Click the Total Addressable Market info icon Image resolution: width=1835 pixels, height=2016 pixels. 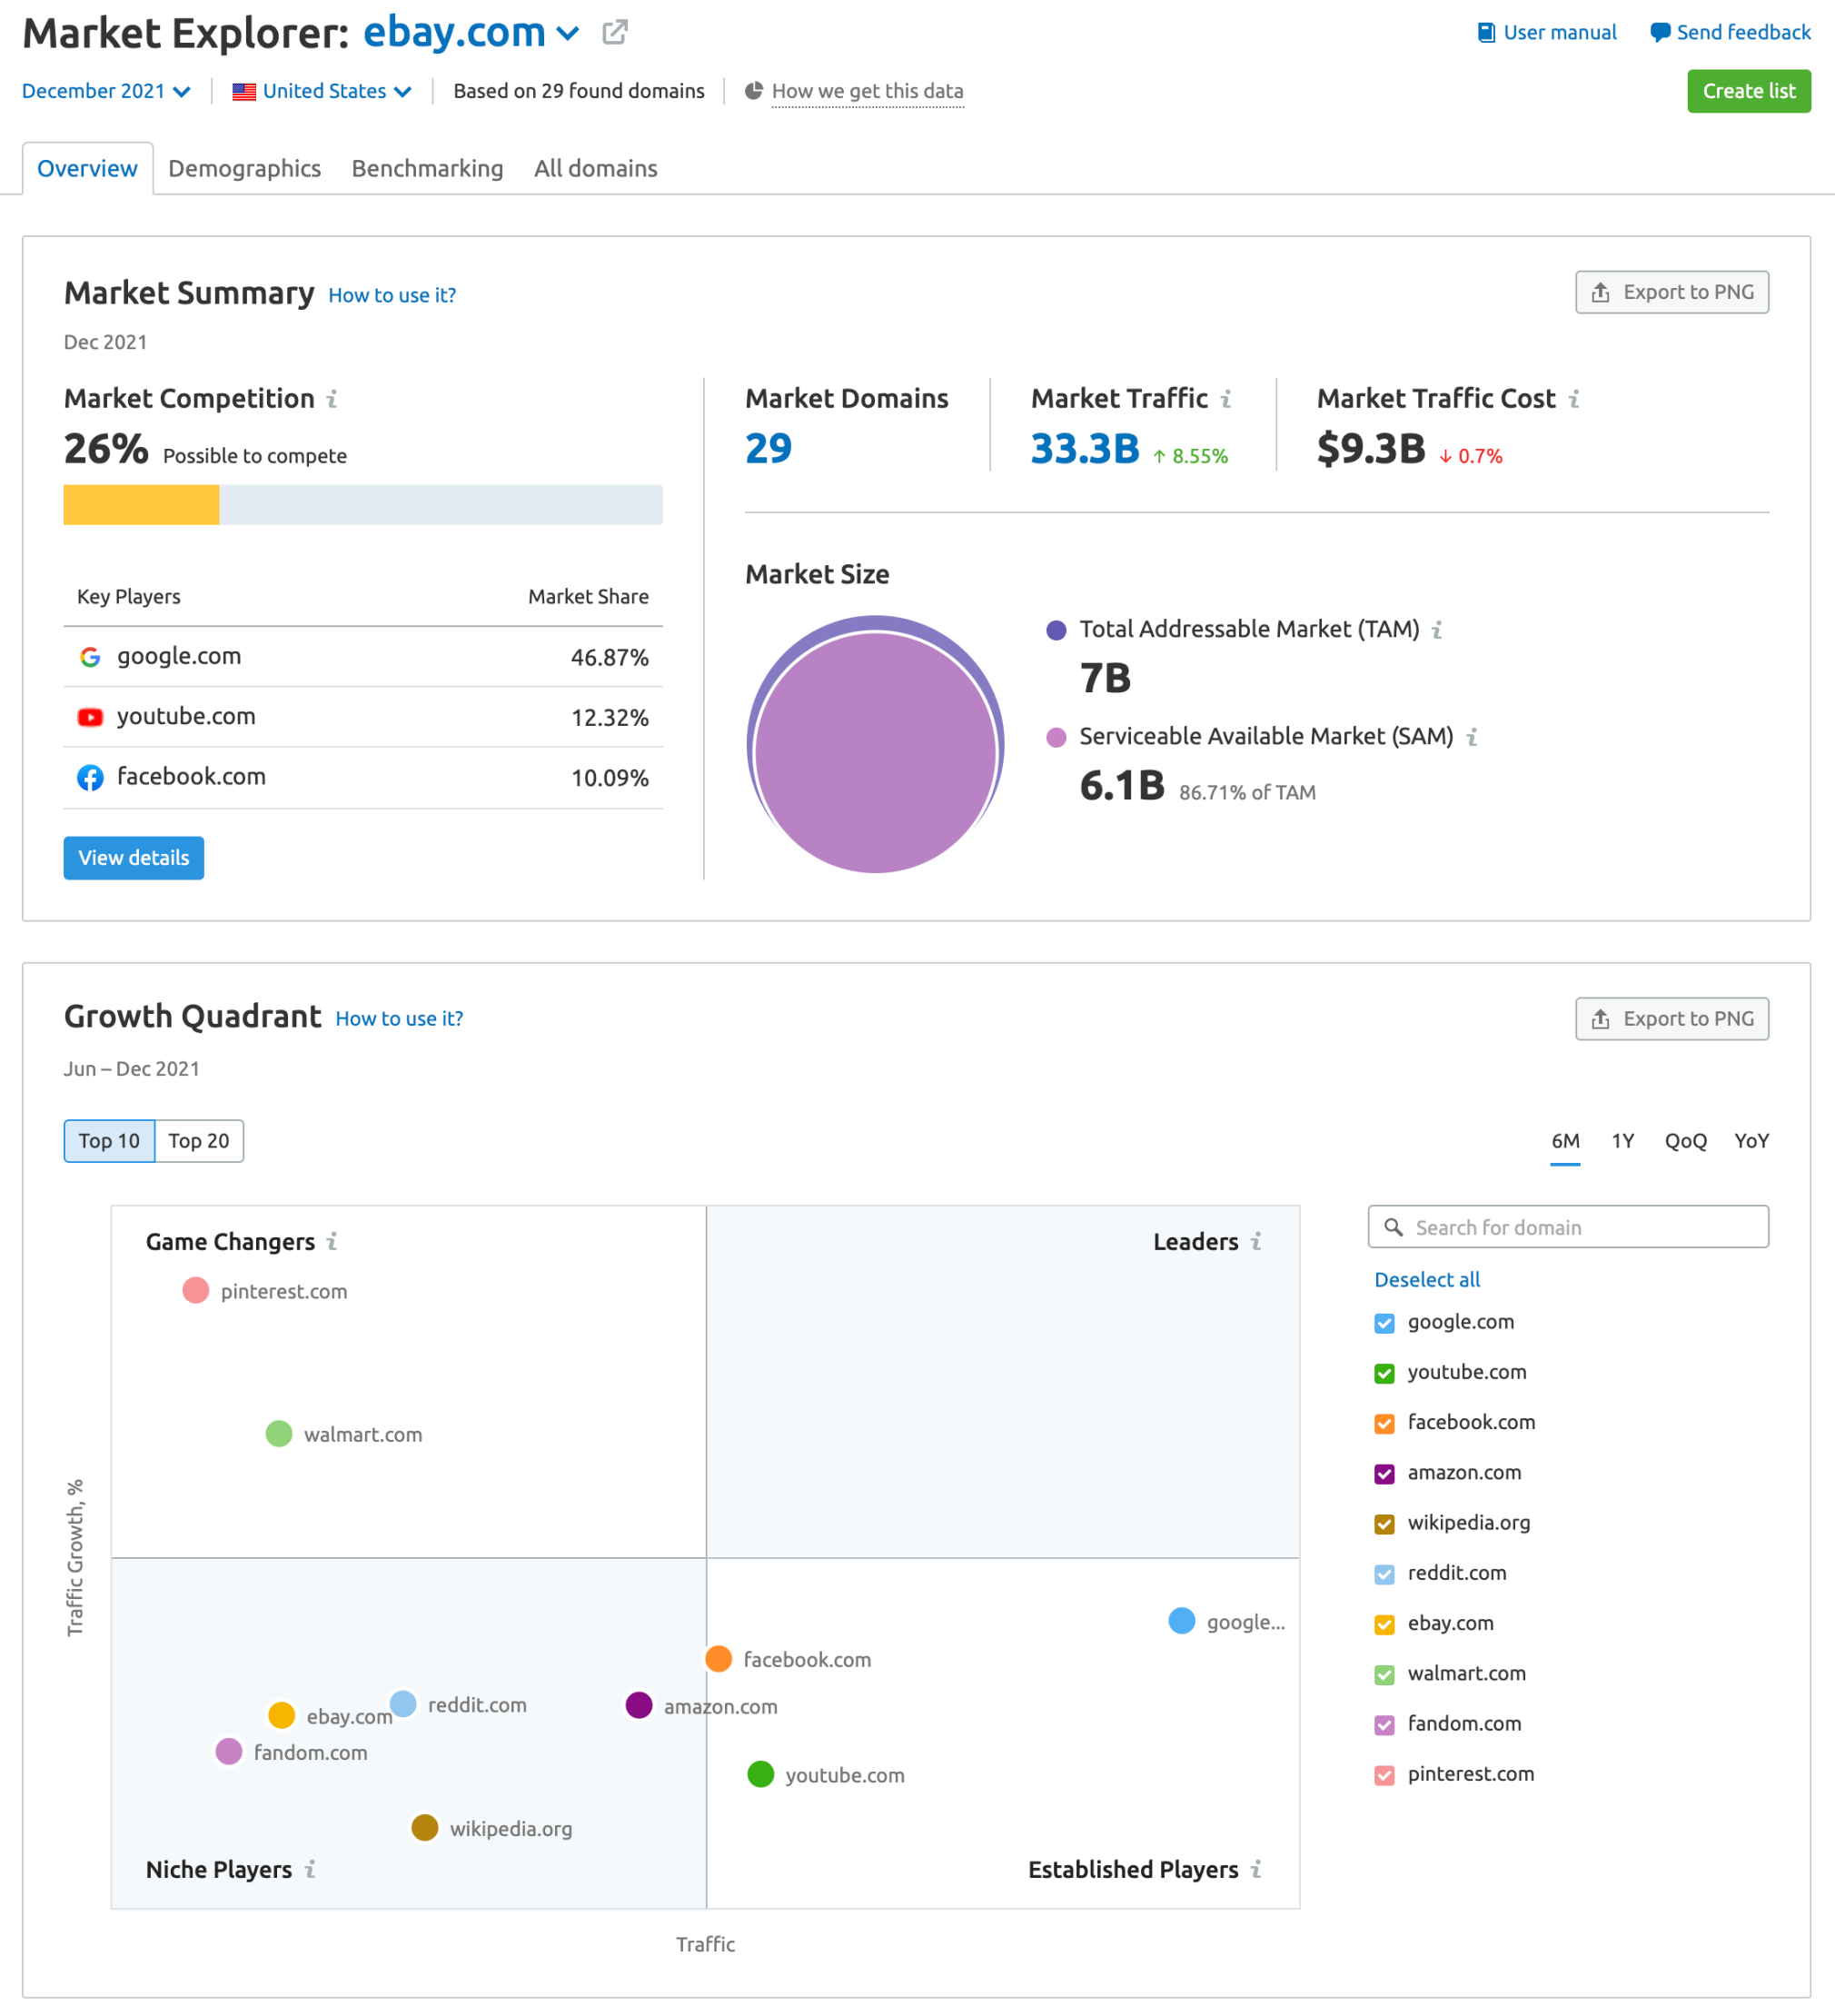coord(1437,630)
